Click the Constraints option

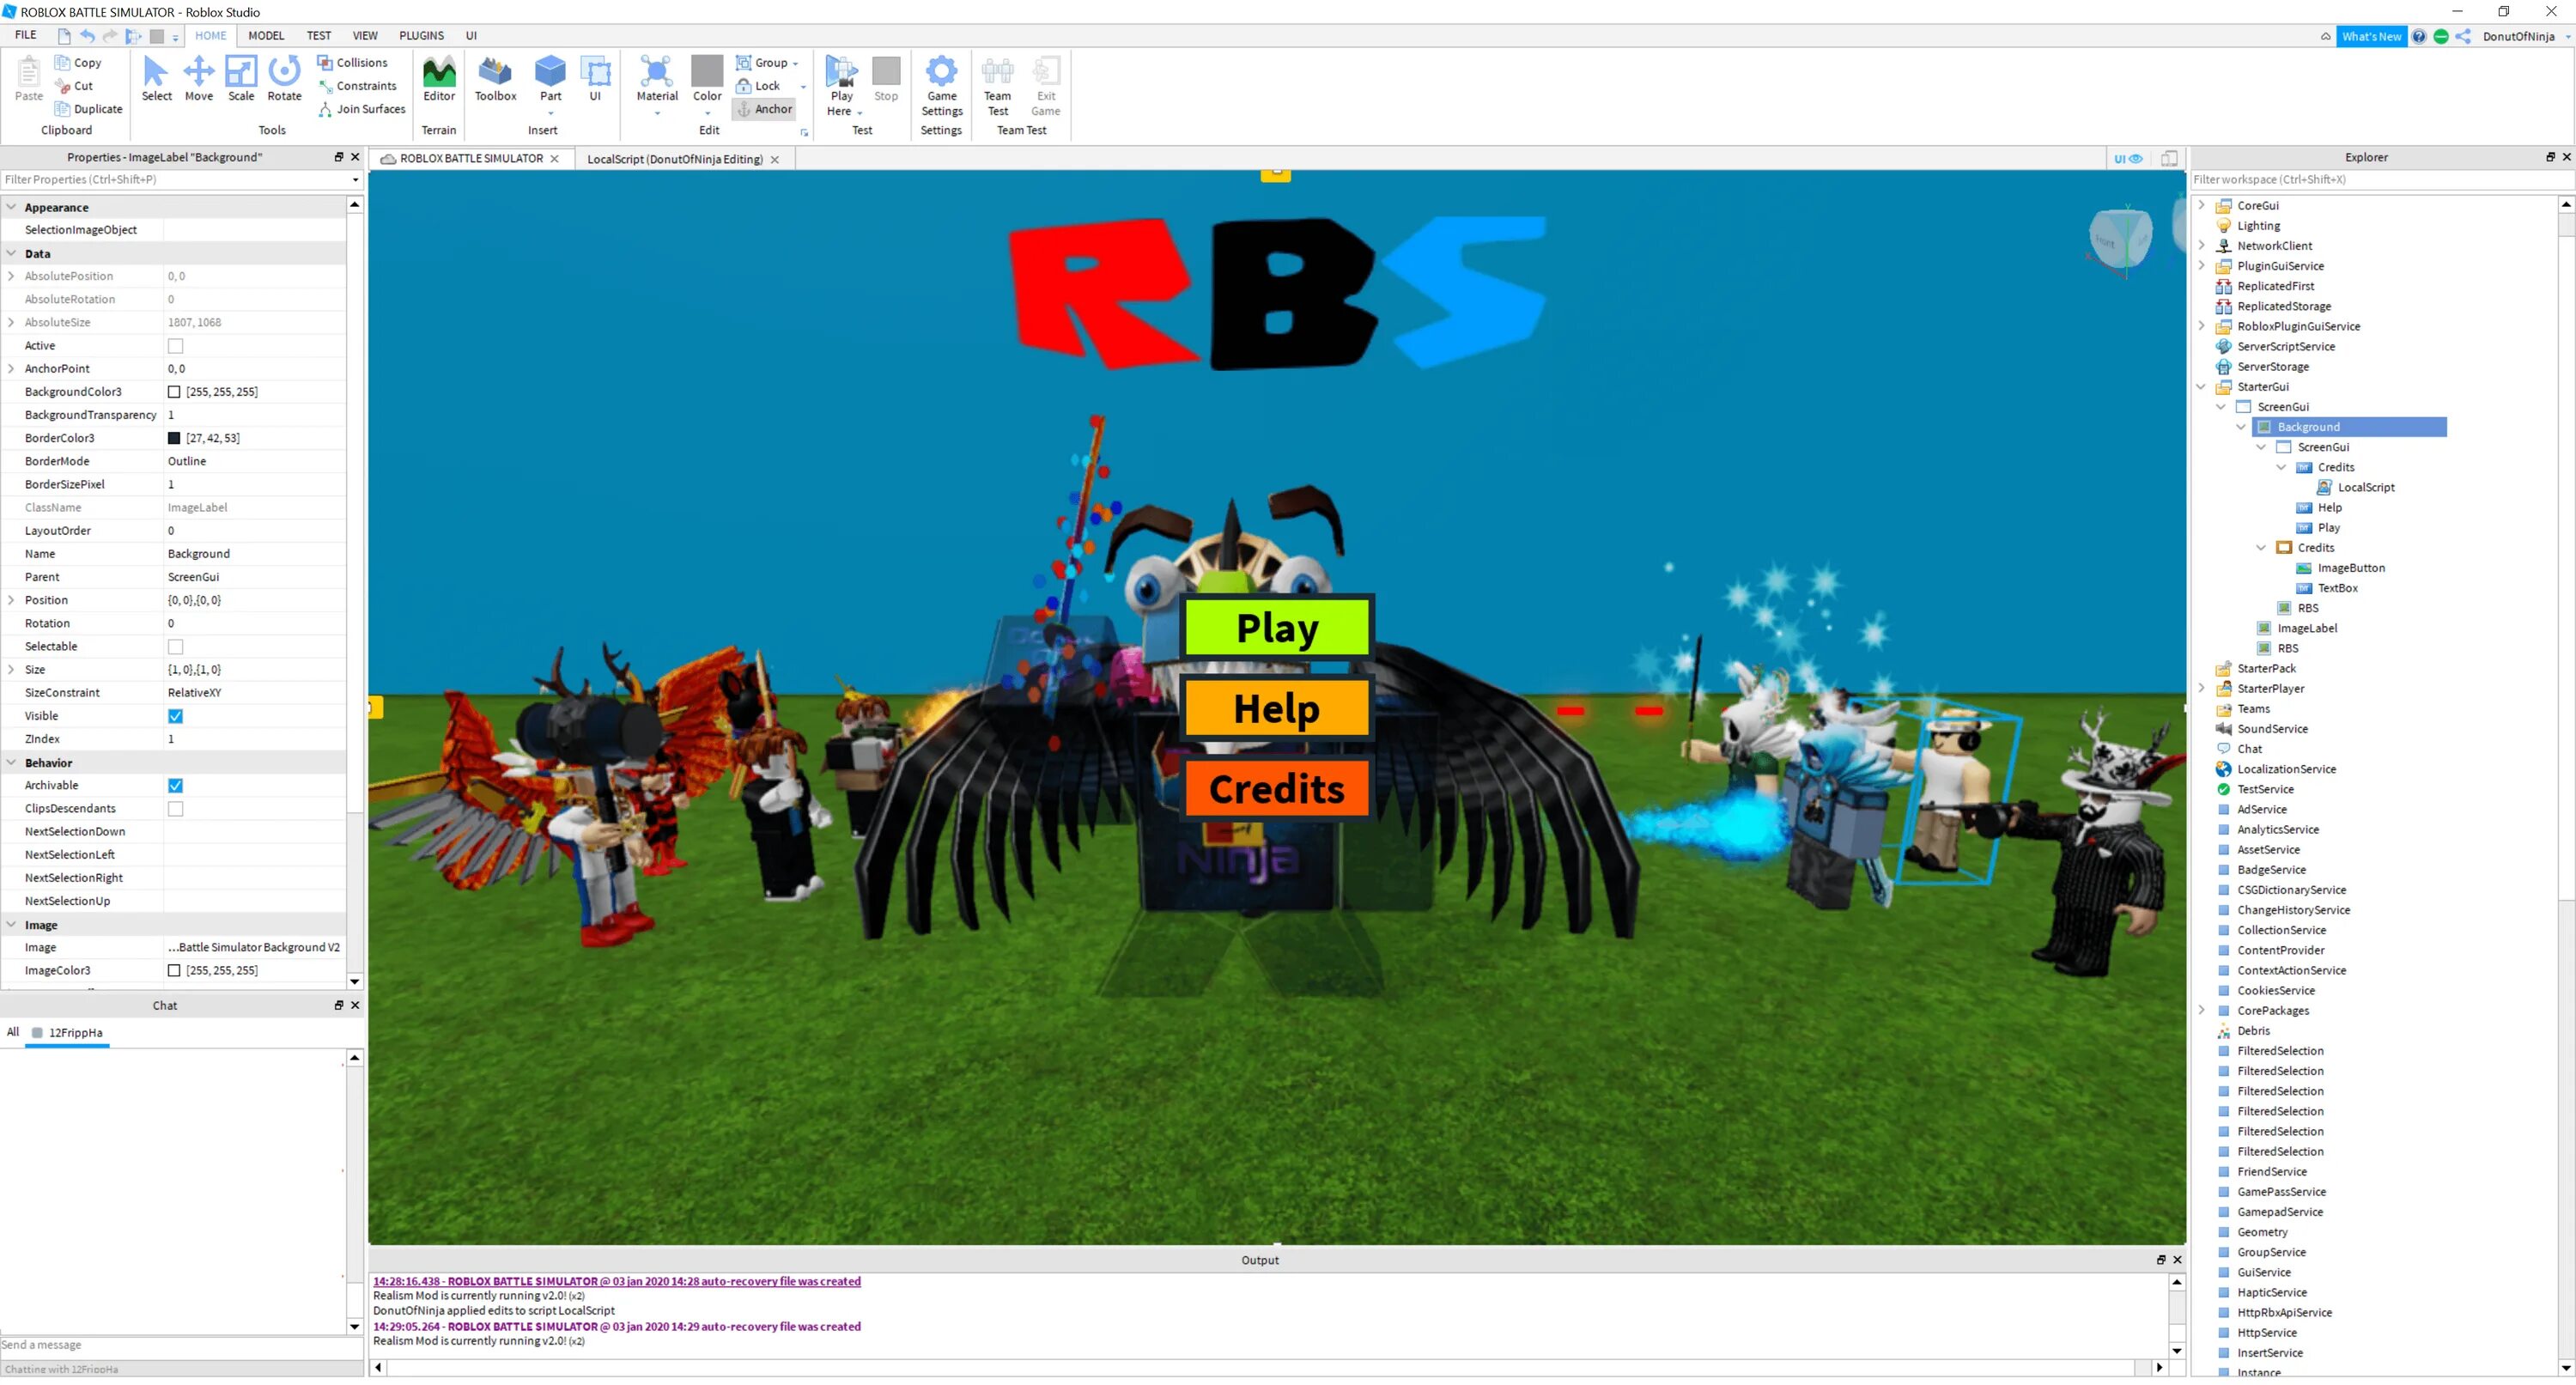click(357, 86)
